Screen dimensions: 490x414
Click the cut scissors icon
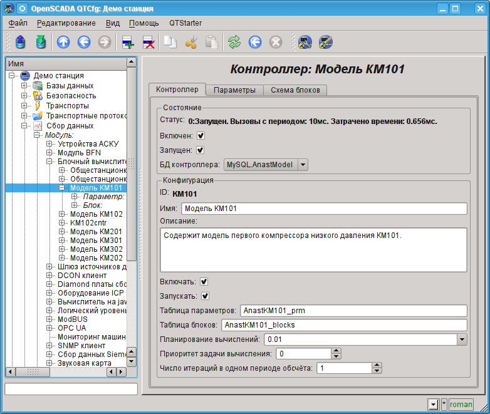(x=192, y=42)
